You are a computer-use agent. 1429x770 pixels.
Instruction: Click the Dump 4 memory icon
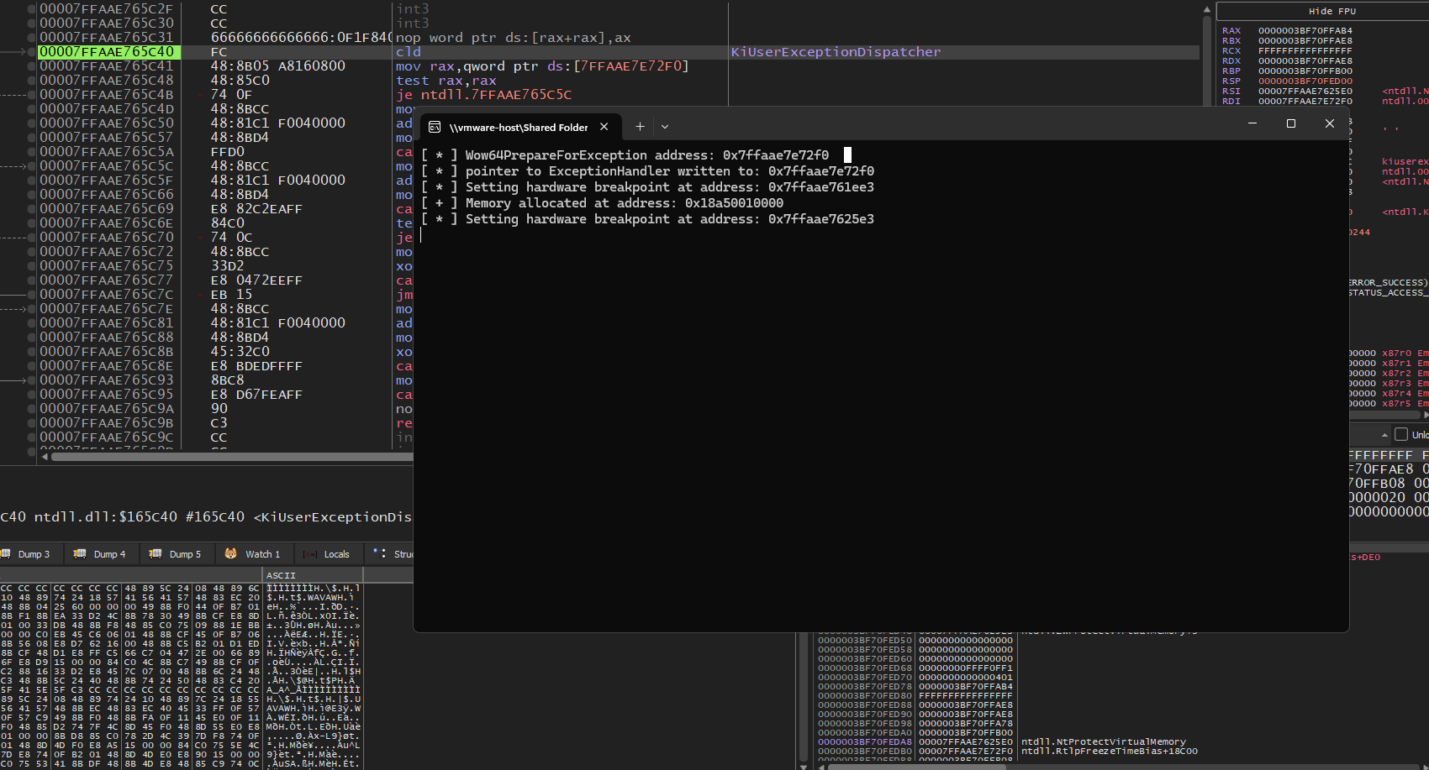[80, 554]
